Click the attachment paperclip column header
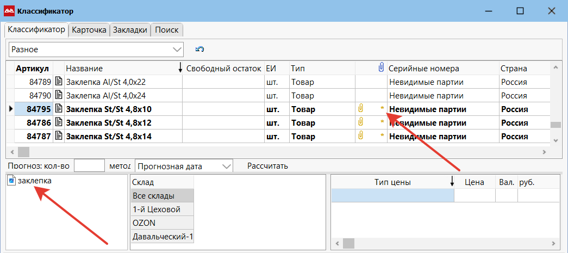568x253 pixels. (x=380, y=68)
